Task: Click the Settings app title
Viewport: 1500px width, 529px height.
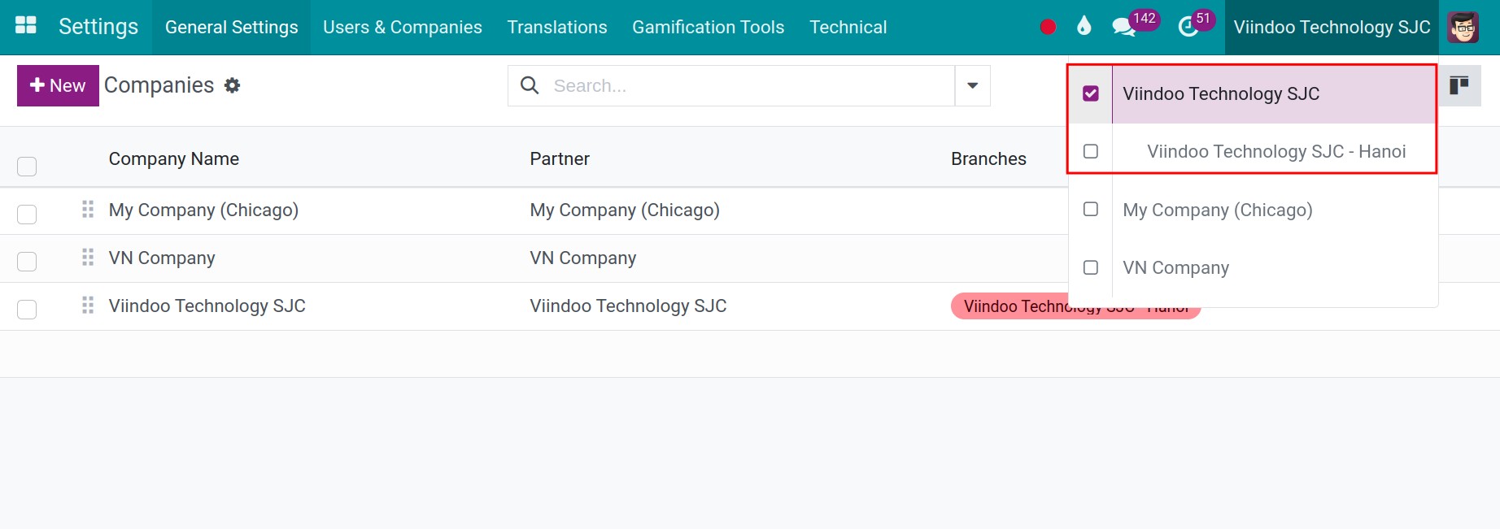Action: (98, 27)
